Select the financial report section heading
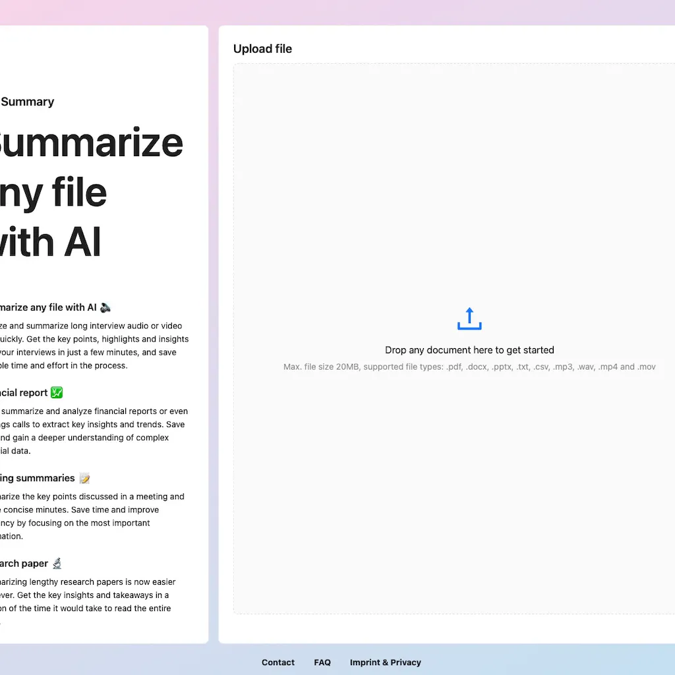Viewport: 675px width, 675px height. 24,392
